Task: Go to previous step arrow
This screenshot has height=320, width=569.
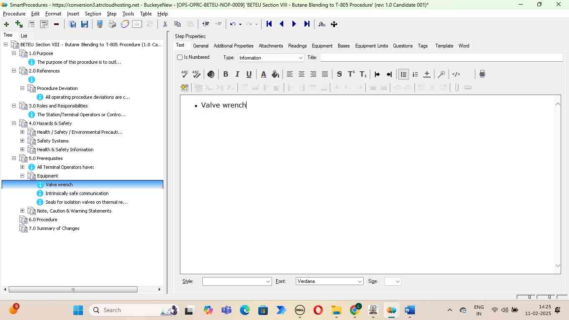Action: 282,24
